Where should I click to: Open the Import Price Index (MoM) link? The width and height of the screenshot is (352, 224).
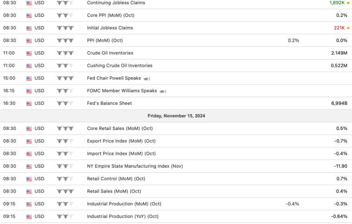[x=121, y=154]
